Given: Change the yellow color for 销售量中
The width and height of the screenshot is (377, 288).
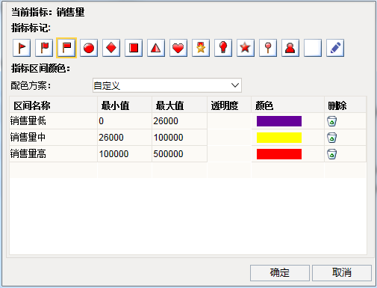Looking at the screenshot, I should point(279,138).
